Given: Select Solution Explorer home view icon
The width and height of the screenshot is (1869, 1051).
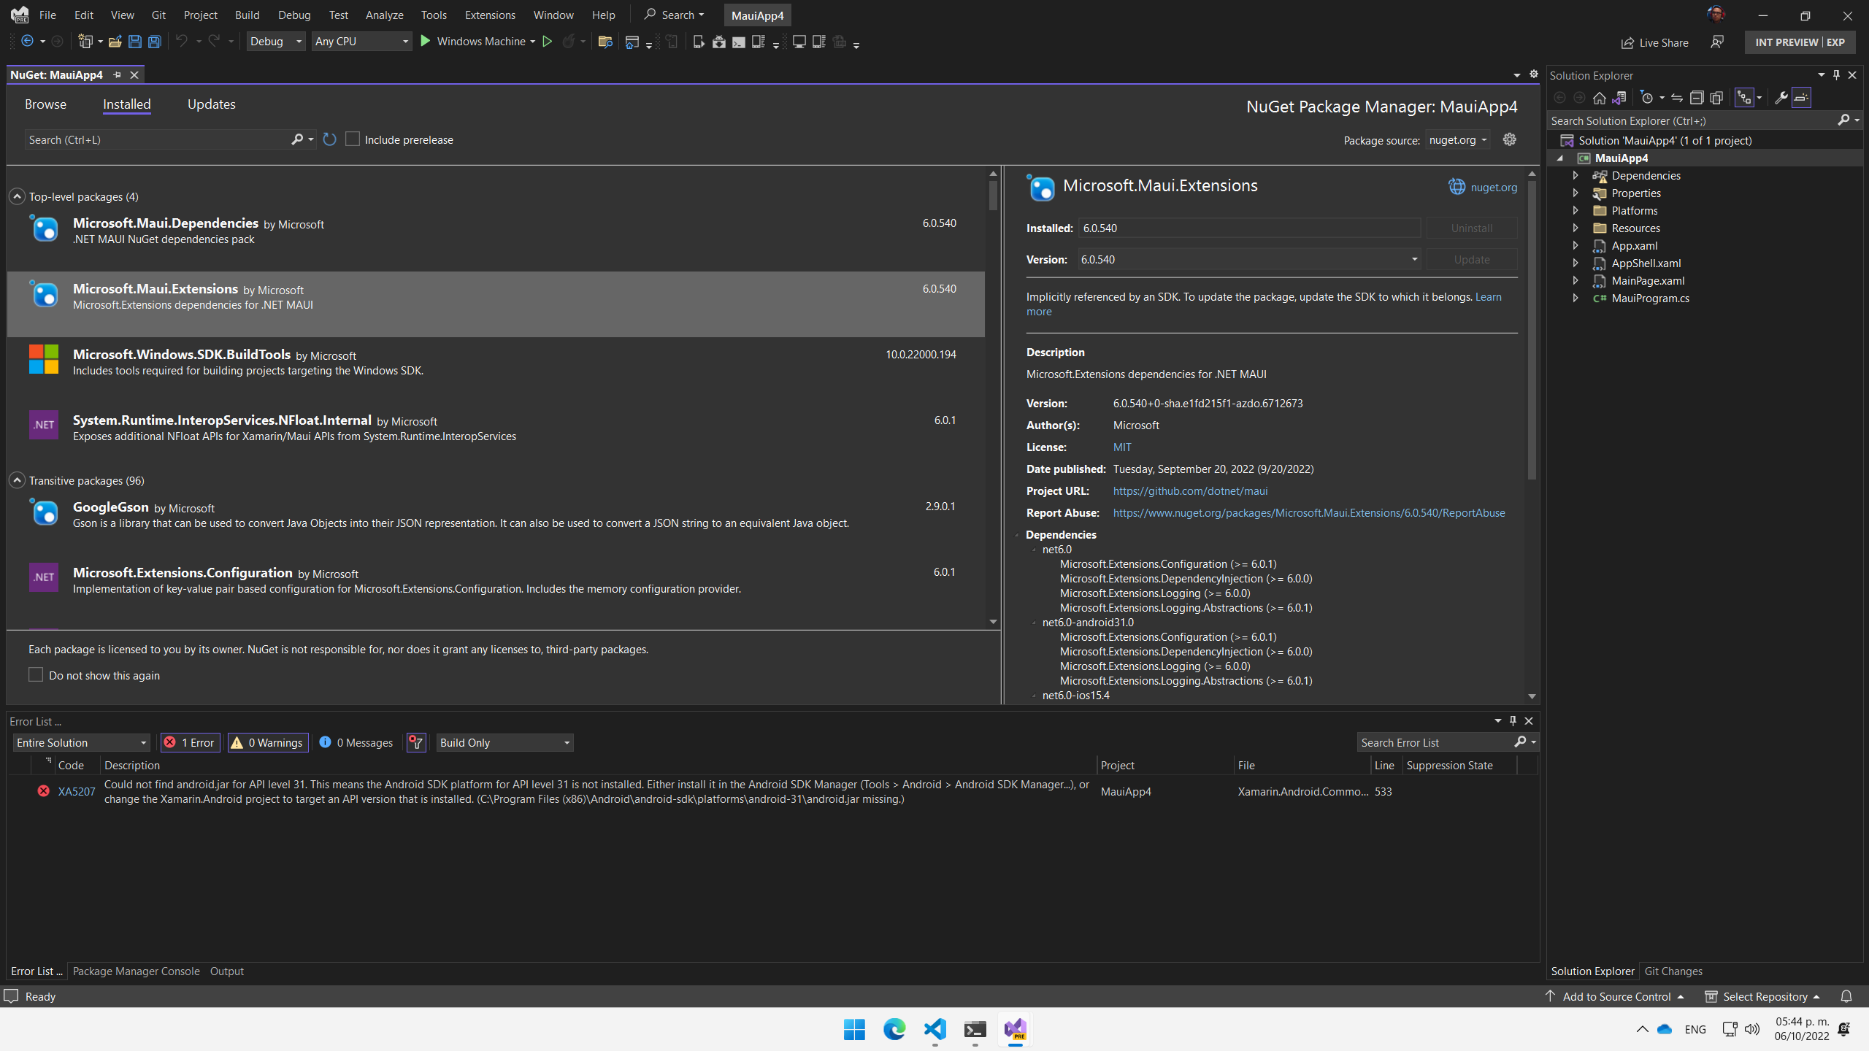Looking at the screenshot, I should (x=1599, y=96).
